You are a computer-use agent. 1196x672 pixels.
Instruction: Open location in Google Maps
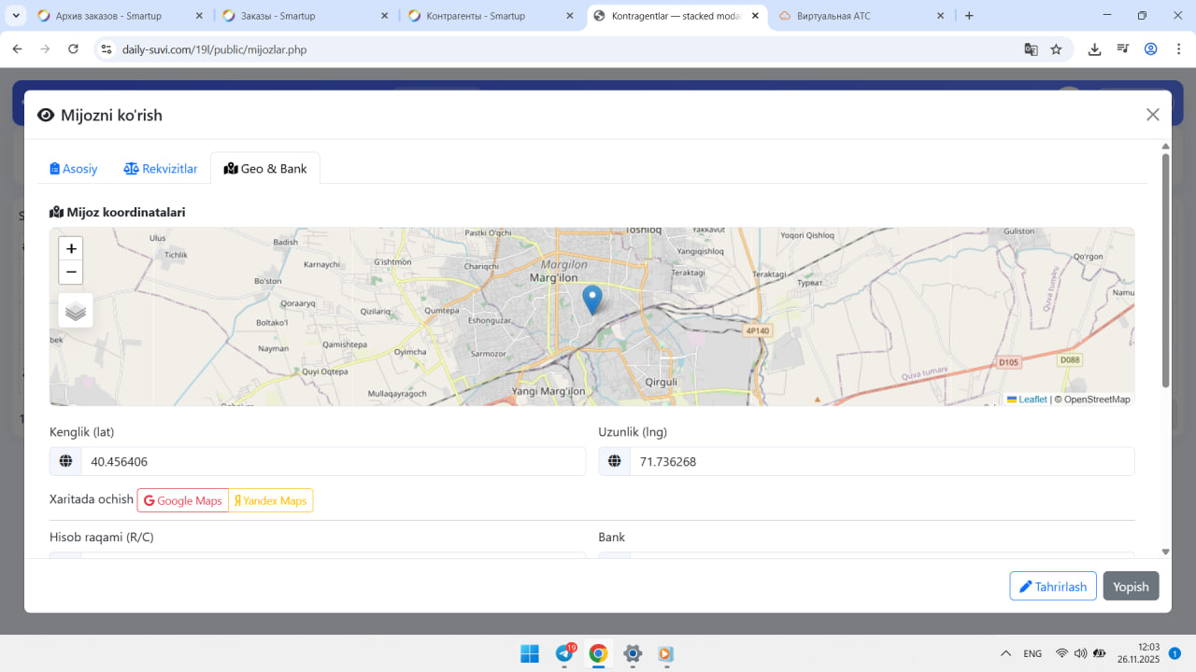(x=183, y=501)
